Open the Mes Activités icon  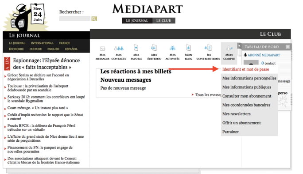click(172, 48)
